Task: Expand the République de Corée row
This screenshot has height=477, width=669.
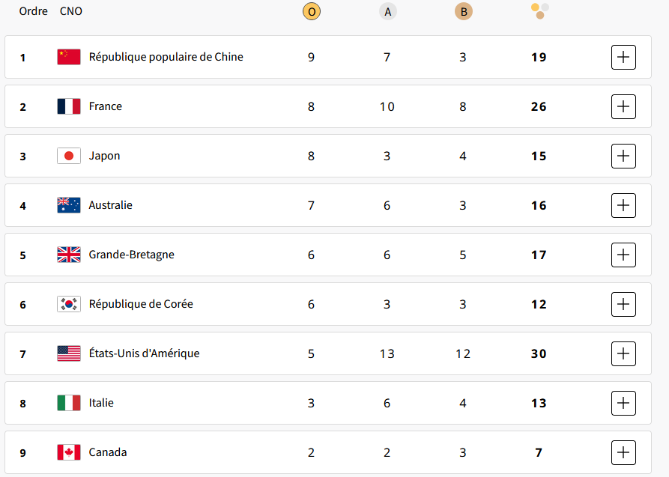Action: click(623, 304)
